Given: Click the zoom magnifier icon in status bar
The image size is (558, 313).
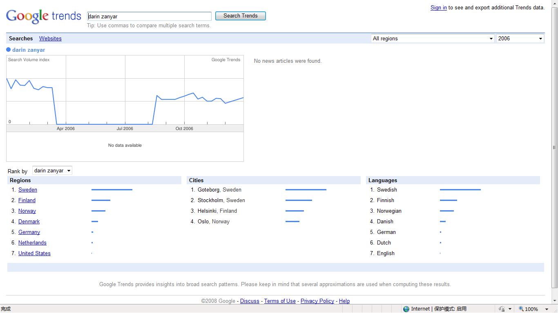Looking at the screenshot, I should tap(521, 309).
